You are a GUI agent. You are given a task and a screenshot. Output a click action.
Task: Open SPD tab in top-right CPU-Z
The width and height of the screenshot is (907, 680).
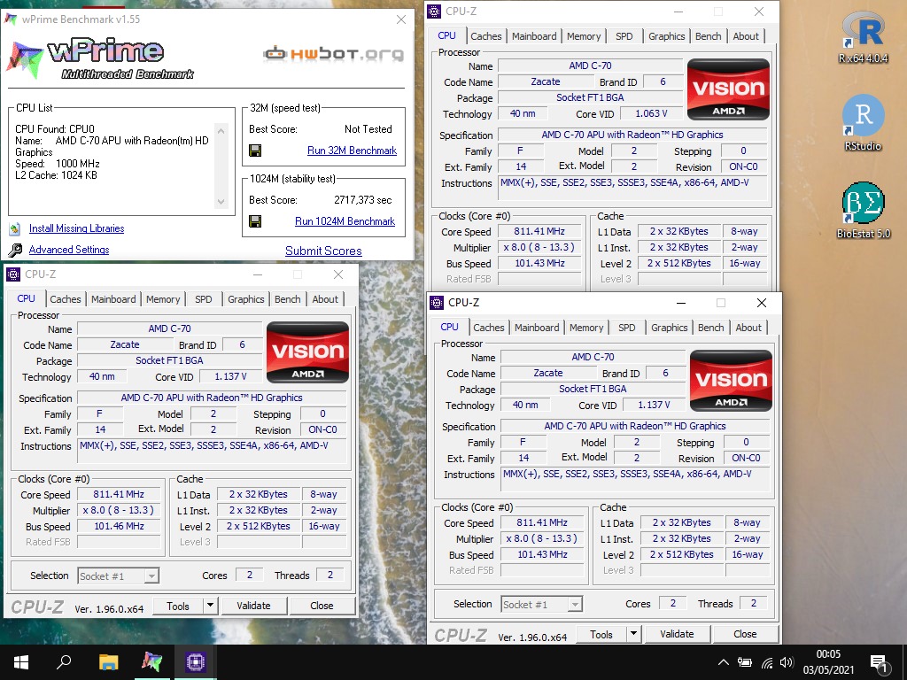[624, 35]
